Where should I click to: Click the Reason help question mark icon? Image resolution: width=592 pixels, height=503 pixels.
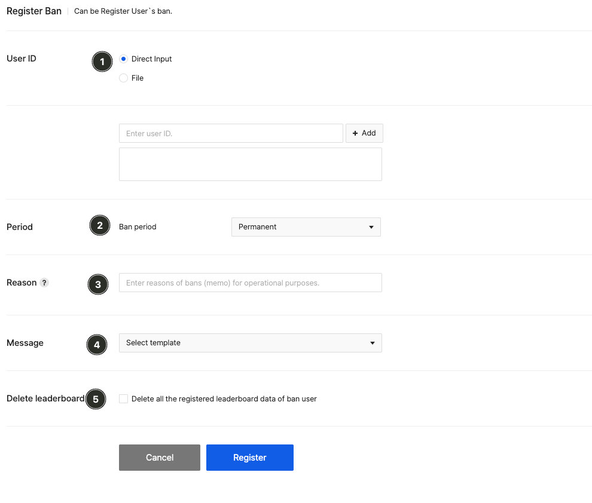(x=44, y=283)
